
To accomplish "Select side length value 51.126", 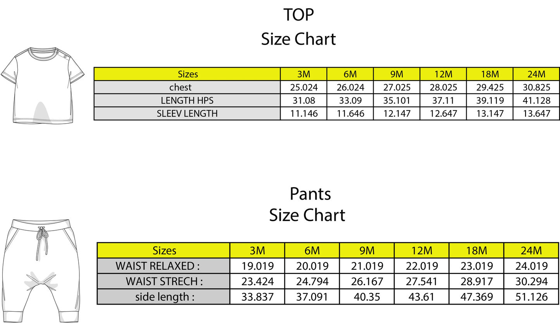I will coord(531,297).
